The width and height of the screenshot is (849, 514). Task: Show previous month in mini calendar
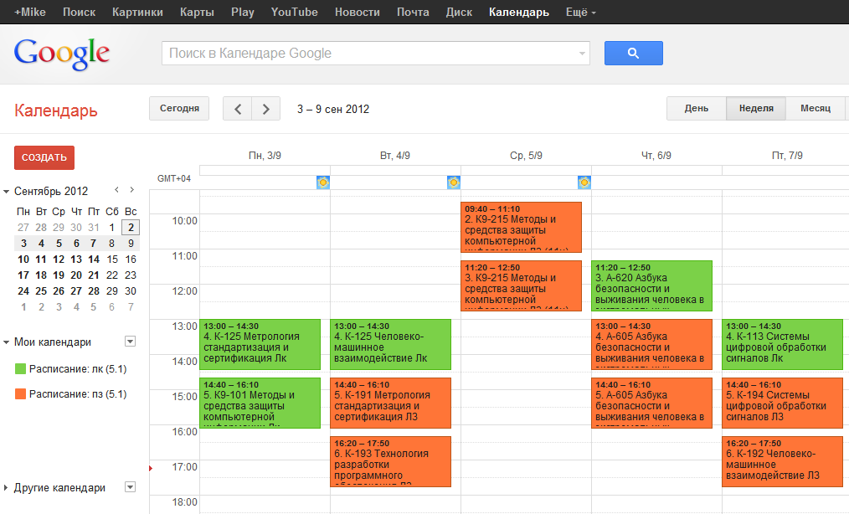pyautogui.click(x=116, y=190)
